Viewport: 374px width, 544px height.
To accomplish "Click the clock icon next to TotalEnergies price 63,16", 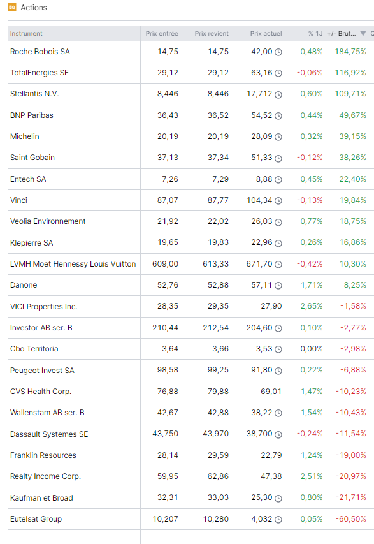I will click(x=278, y=73).
